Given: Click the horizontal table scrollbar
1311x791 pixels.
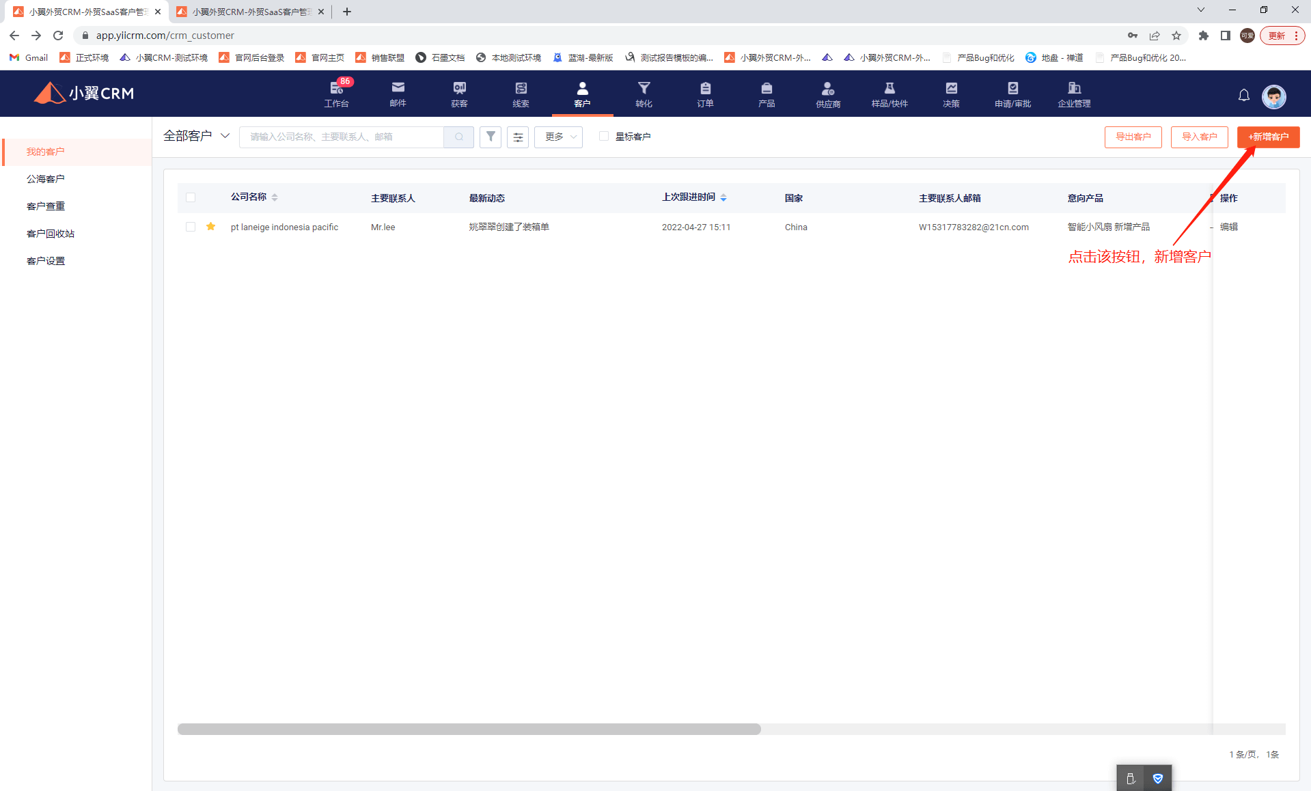Looking at the screenshot, I should click(469, 729).
